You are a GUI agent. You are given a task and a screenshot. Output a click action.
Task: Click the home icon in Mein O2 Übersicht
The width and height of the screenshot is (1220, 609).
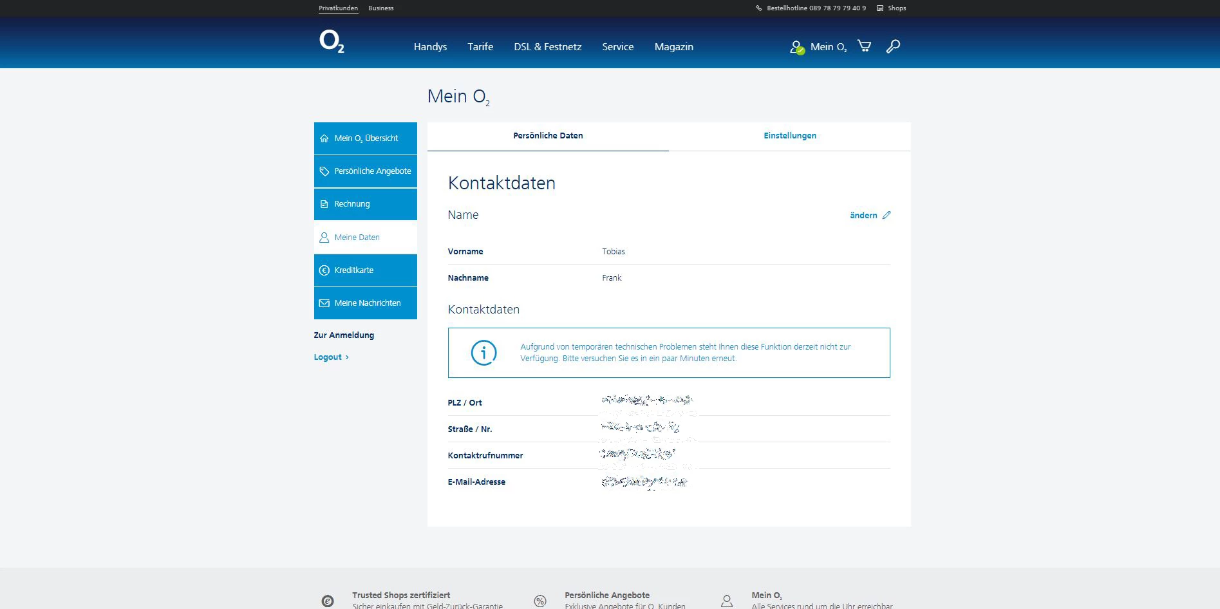click(324, 138)
